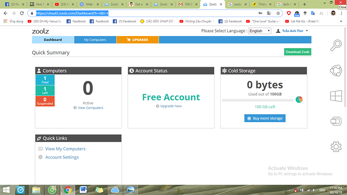Switch to the Gmail 100 G browser tab

tap(188, 4)
